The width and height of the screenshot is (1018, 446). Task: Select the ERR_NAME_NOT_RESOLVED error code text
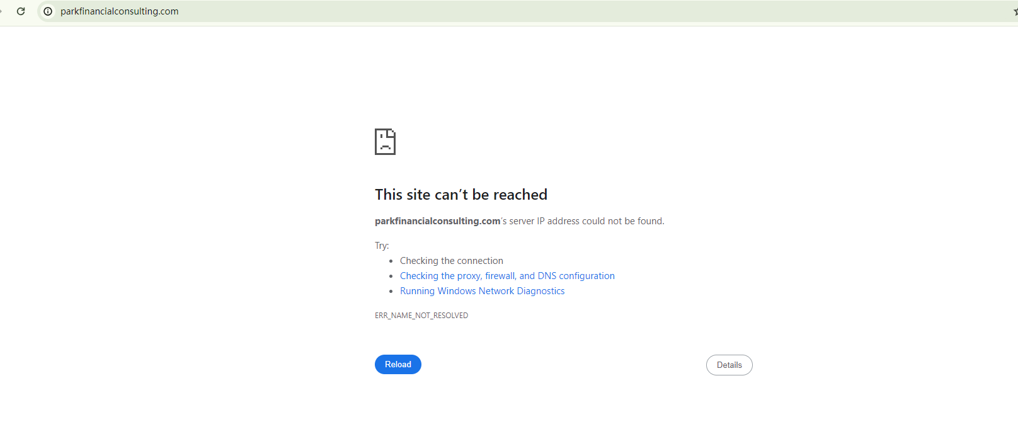pyautogui.click(x=421, y=316)
